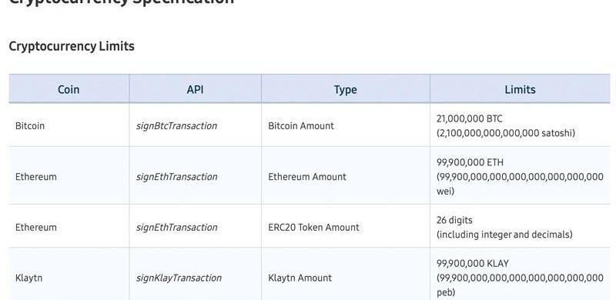Screen dimensions: 616x300
Task: Click signEthTransaction in ERC20 Token row
Action: [x=176, y=228]
